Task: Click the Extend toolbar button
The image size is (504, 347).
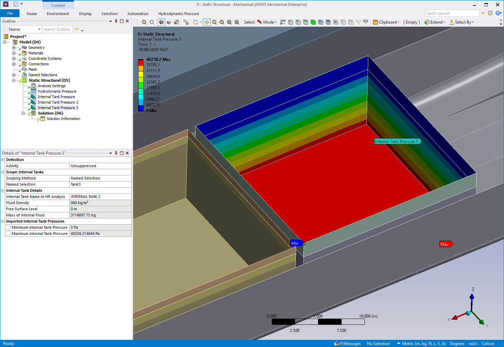Action: tap(434, 22)
